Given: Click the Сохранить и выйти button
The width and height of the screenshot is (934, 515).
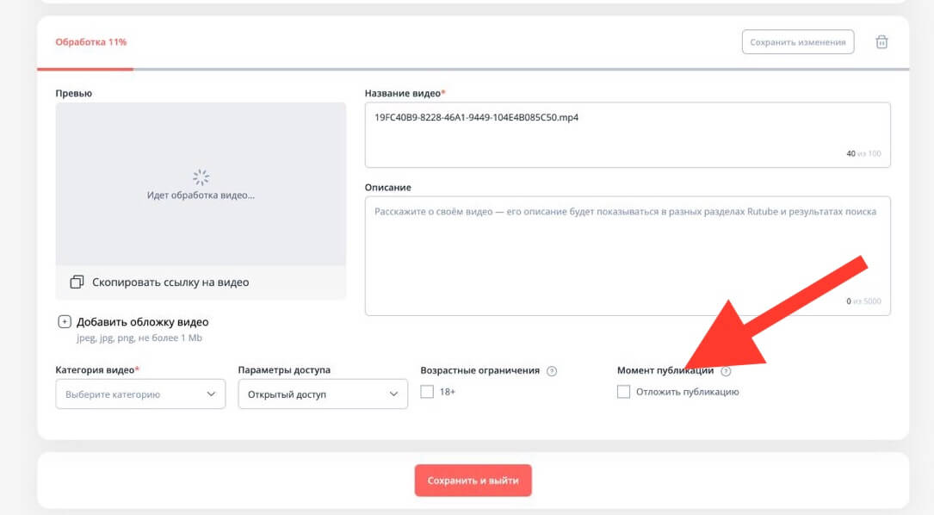Looking at the screenshot, I should click(473, 481).
